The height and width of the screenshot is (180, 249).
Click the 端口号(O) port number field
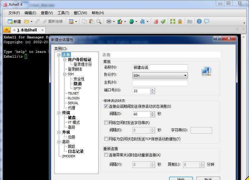[x=141, y=91]
